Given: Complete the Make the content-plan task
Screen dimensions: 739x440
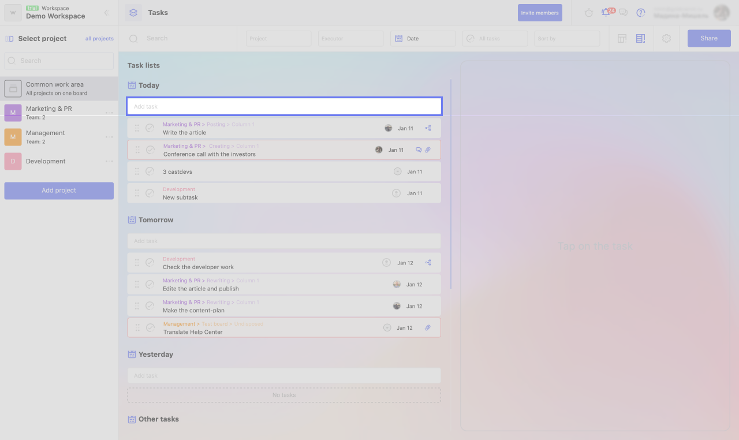Looking at the screenshot, I should tap(150, 306).
